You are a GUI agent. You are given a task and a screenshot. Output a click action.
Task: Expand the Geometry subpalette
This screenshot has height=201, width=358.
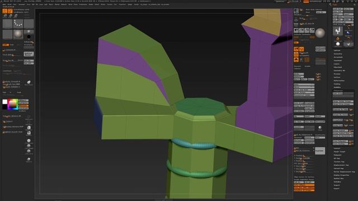(x=338, y=54)
